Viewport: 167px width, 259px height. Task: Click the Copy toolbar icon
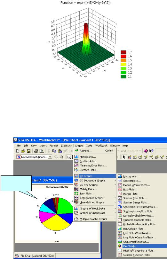(54, 151)
